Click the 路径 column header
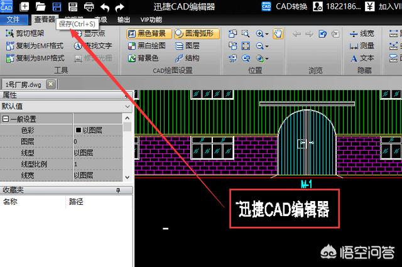 click(x=76, y=202)
